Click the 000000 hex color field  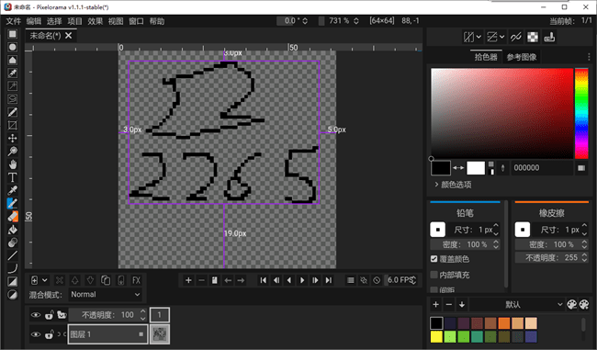tap(541, 168)
